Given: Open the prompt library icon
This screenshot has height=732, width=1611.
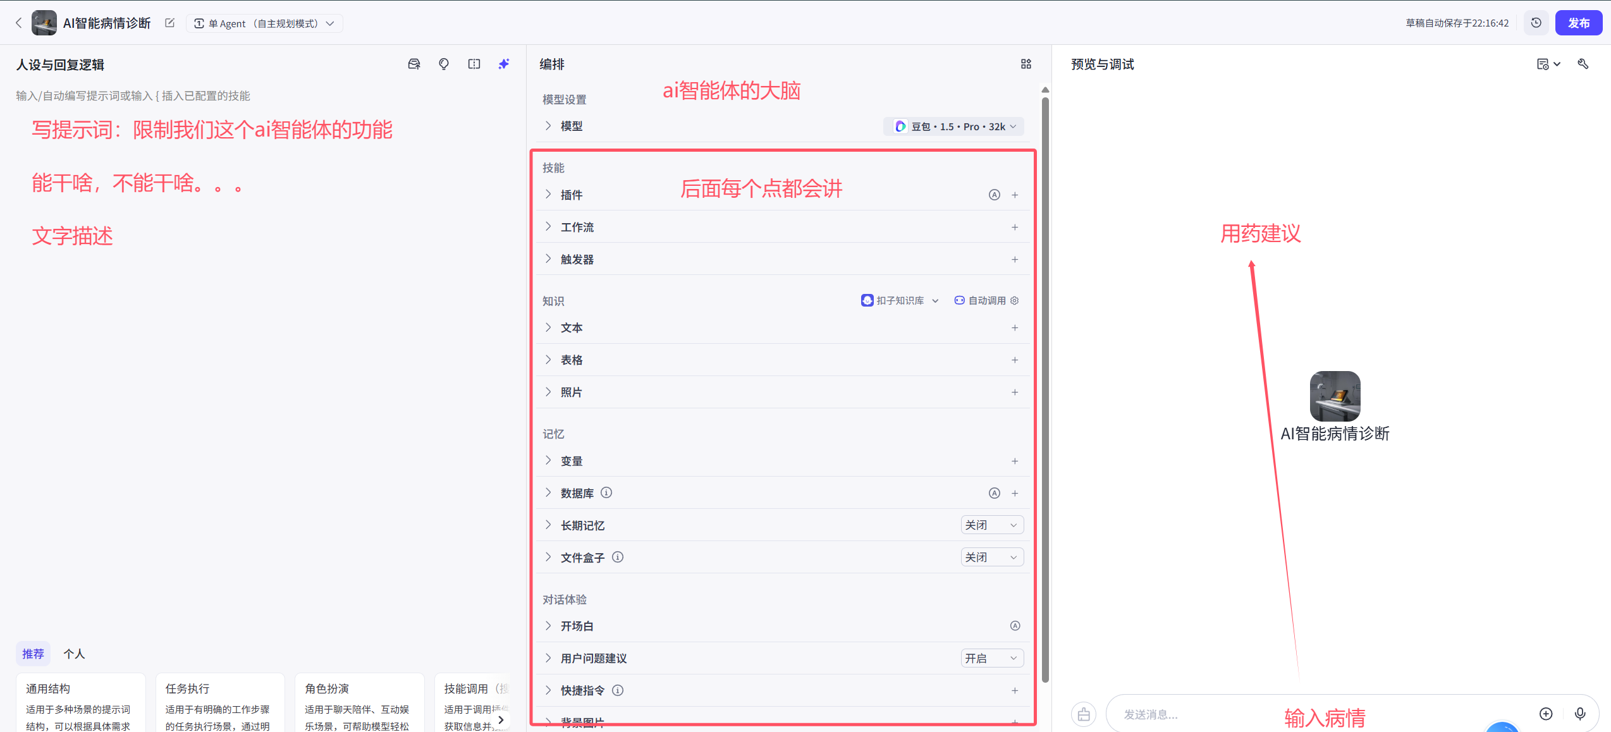Looking at the screenshot, I should [x=414, y=64].
